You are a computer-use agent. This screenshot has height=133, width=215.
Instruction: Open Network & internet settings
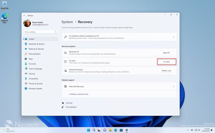[x=36, y=49]
